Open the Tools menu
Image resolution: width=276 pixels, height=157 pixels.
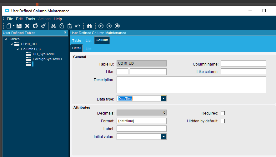coord(30,19)
